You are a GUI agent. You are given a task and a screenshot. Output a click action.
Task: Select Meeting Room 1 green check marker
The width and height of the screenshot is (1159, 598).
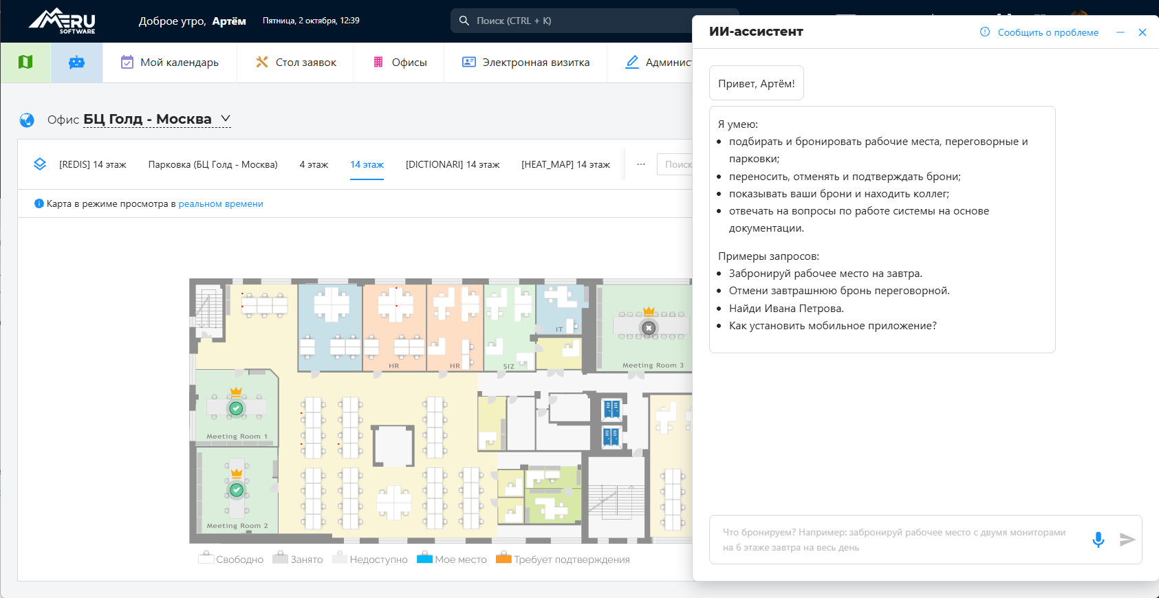(x=236, y=408)
